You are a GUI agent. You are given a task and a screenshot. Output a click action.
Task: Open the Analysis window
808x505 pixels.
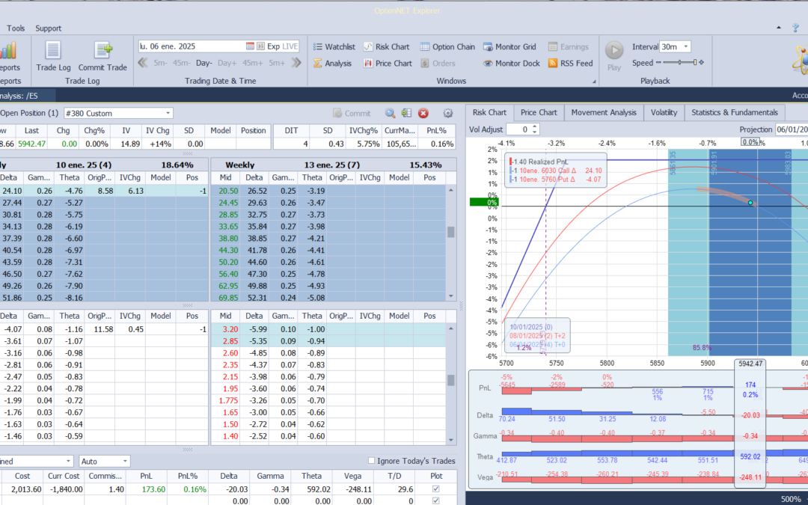[332, 64]
